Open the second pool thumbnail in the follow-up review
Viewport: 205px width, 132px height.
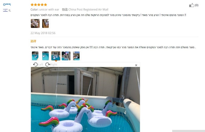pos(46,56)
